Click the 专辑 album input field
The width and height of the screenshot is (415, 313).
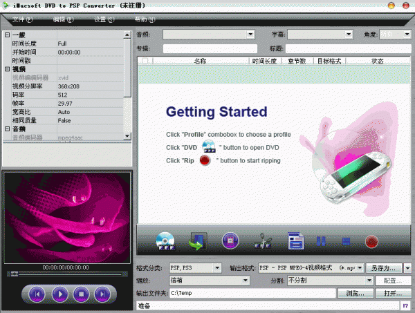pos(210,48)
